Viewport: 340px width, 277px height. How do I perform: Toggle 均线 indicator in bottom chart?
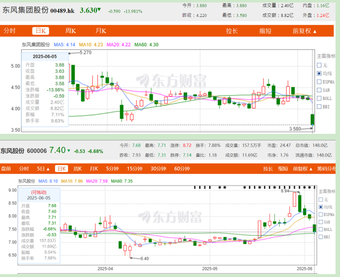tap(321, 207)
